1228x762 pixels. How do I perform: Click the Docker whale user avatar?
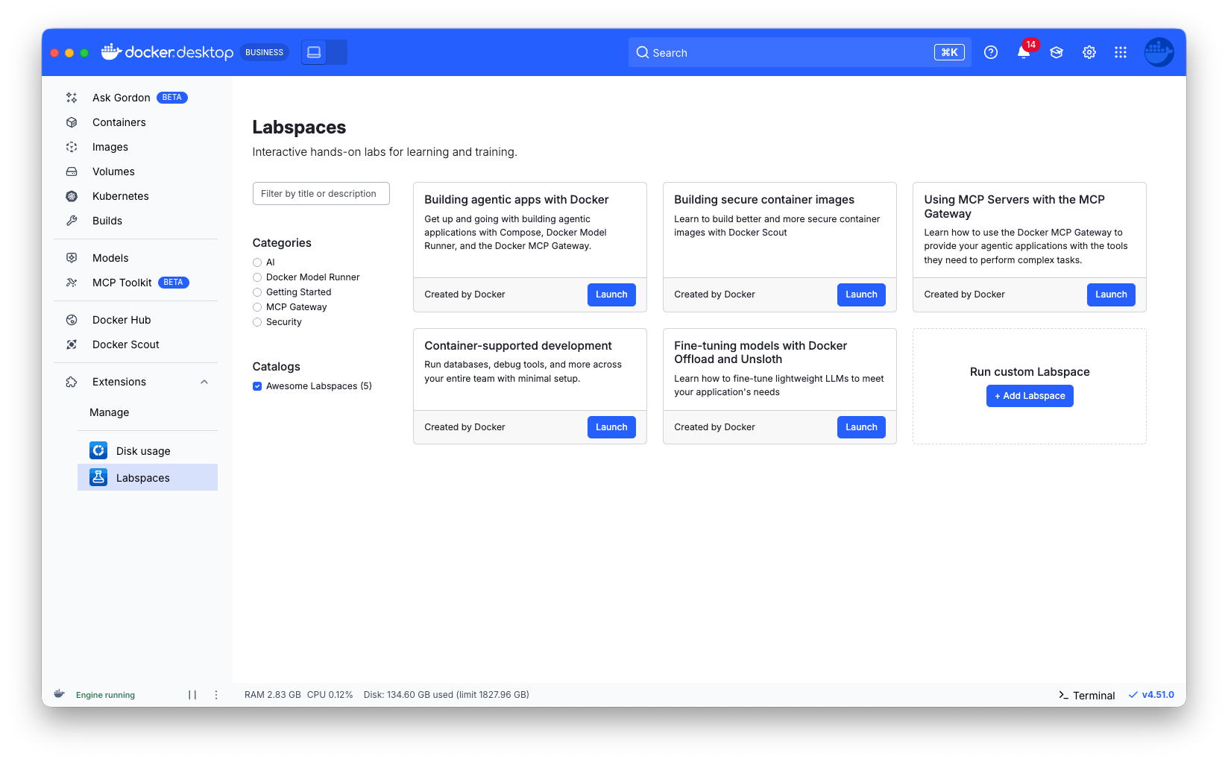1159,52
